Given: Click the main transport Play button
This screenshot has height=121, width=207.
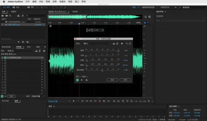Looking at the screenshot, I should pyautogui.click(x=74, y=101).
